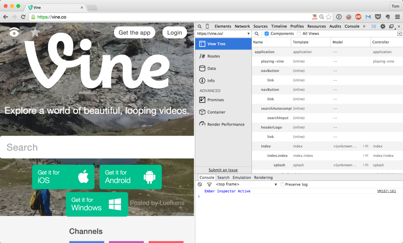Click the console filter funnel icon
This screenshot has height=243, width=403.
(209, 184)
